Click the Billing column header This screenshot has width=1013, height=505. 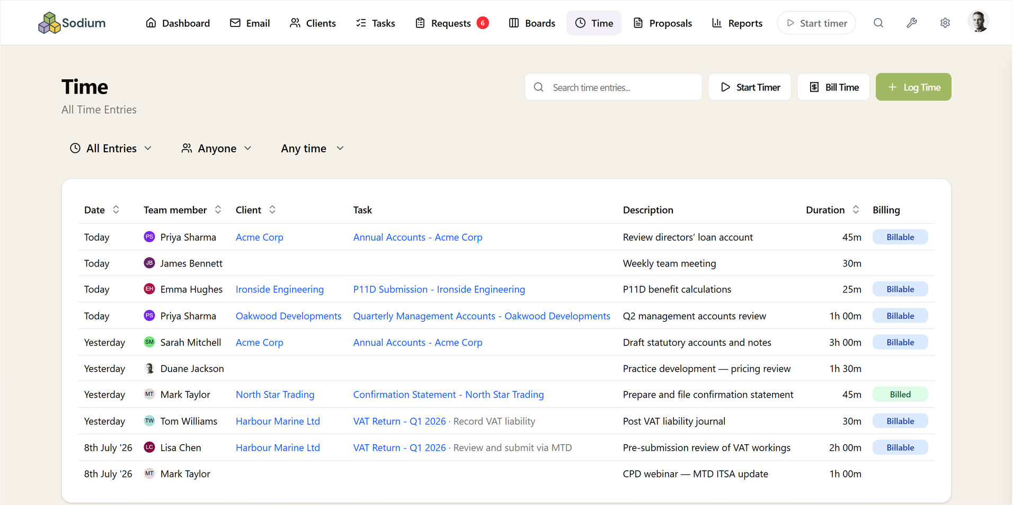coord(886,210)
